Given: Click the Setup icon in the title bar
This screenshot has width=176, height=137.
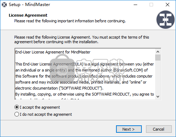Looking at the screenshot, I should point(4,5).
